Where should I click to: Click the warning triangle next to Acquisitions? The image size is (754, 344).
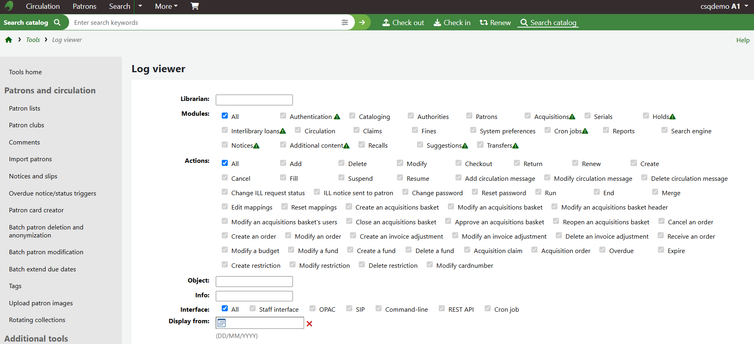click(x=572, y=117)
